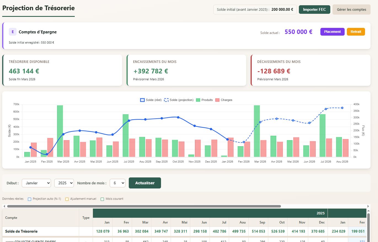Click the left arrow of horizontal table scrollbar

pos(4,206)
